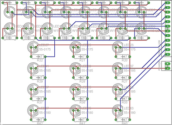This screenshot has height=125, width=172.
Task: Select resistor R22
Action: pos(38,57)
